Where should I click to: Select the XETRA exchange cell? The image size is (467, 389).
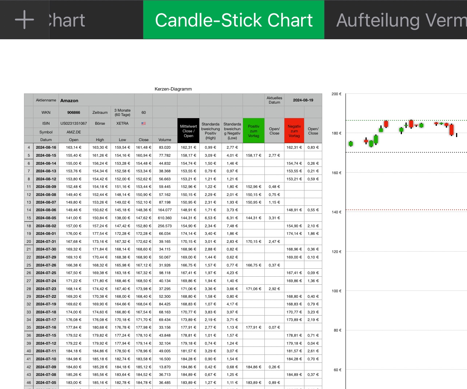[123, 123]
